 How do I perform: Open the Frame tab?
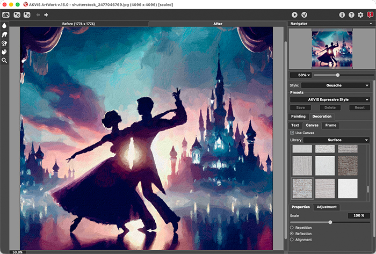pos(331,125)
